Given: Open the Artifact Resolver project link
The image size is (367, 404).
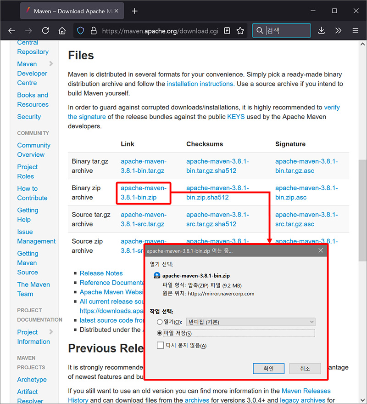Looking at the screenshot, I should [30, 396].
